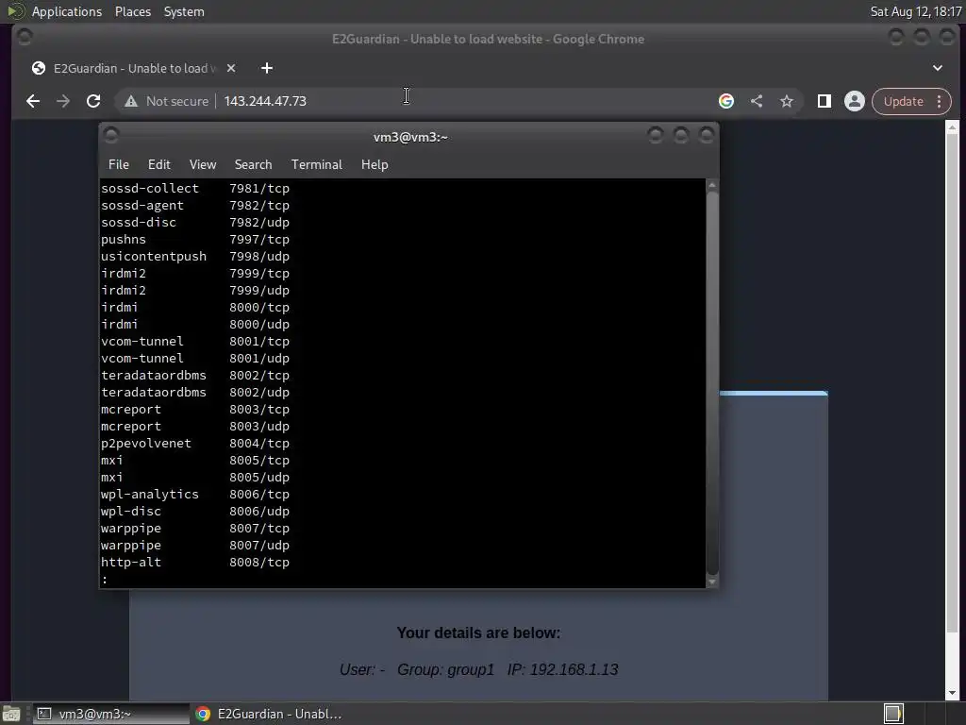Image resolution: width=966 pixels, height=725 pixels.
Task: Click the terminal title vm3@vm3:~
Action: [x=410, y=137]
